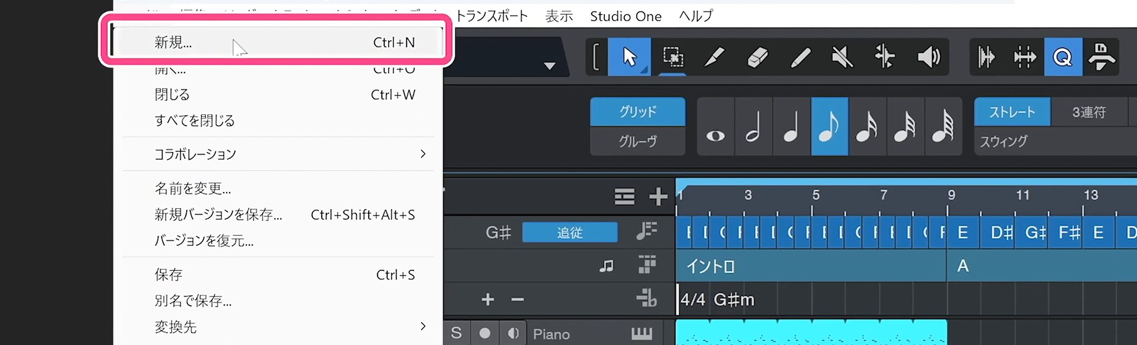Select the グリッド quantize mode button
This screenshot has height=345, width=1137.
(637, 112)
